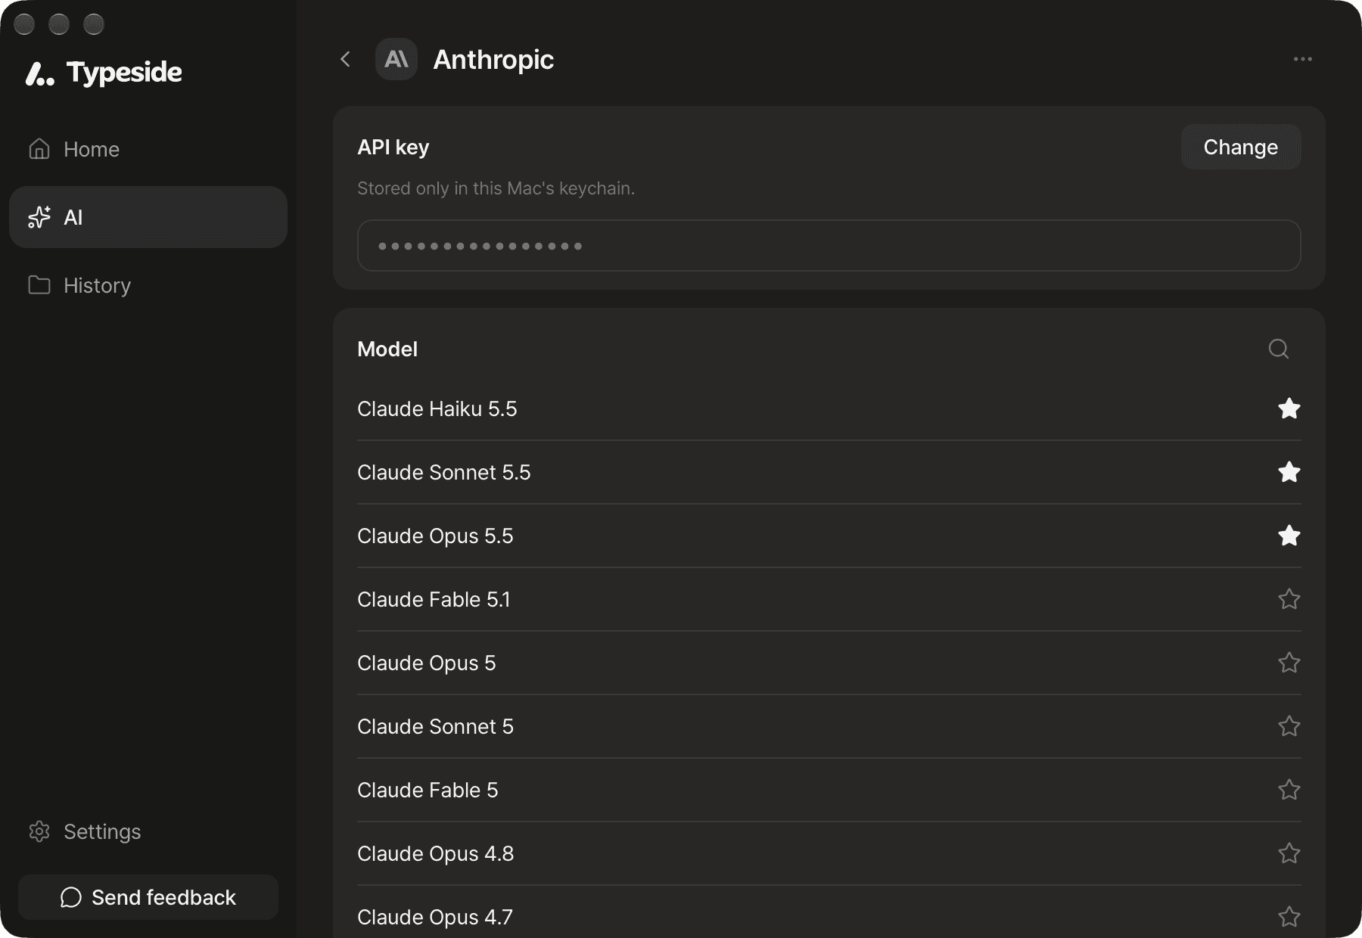Viewport: 1362px width, 938px height.
Task: Click the Typeside logo
Action: tap(104, 73)
